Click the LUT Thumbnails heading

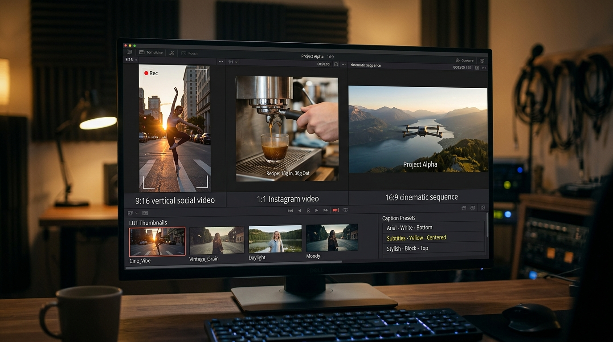(148, 223)
